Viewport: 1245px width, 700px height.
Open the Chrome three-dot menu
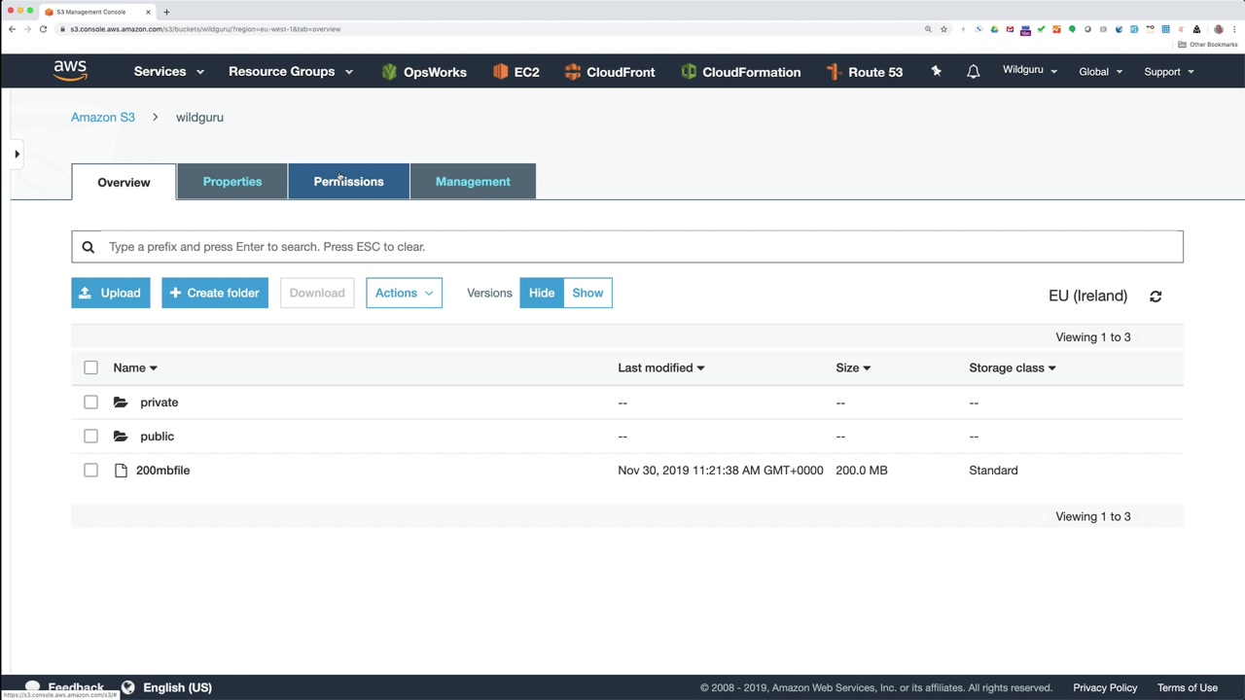(1234, 29)
